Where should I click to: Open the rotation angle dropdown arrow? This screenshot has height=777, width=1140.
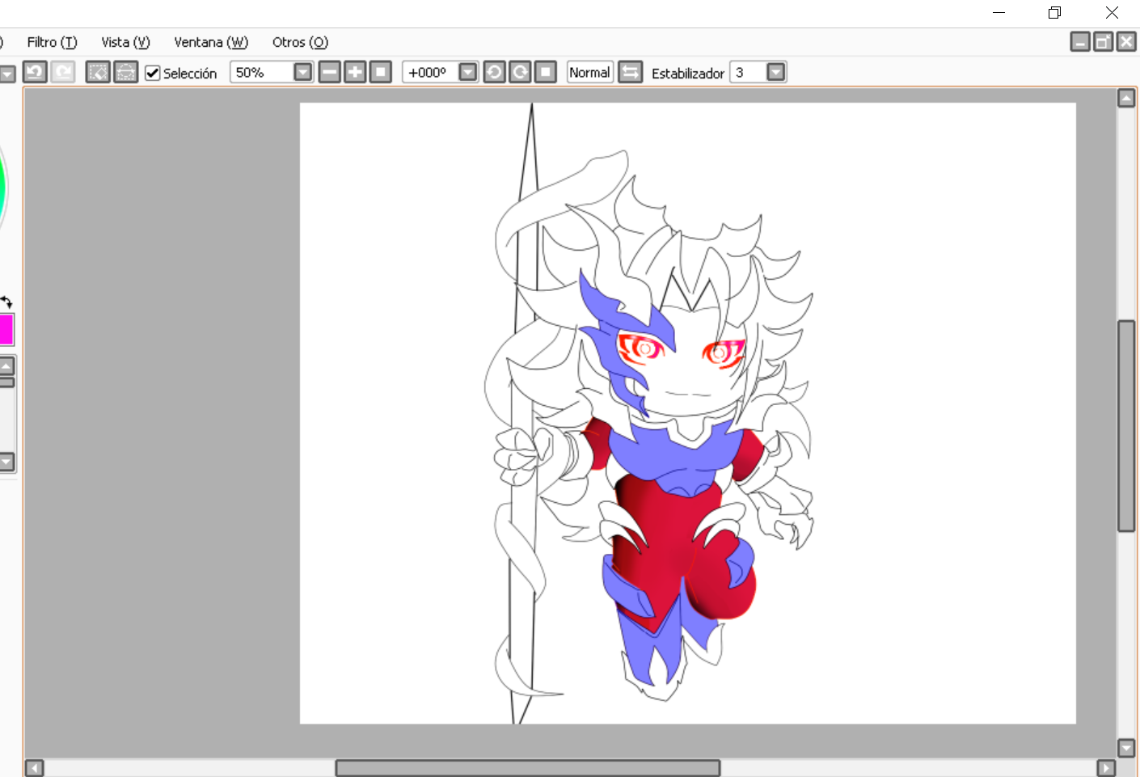468,72
